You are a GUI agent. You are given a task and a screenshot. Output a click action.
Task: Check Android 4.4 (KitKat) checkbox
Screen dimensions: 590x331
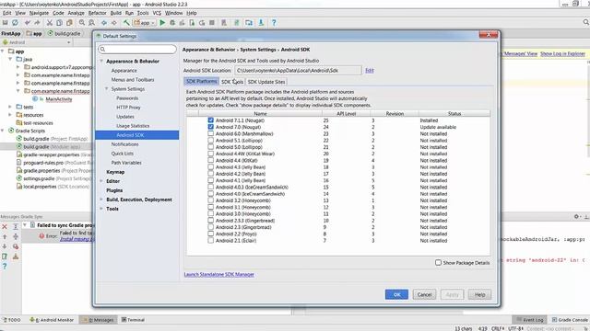(x=211, y=160)
